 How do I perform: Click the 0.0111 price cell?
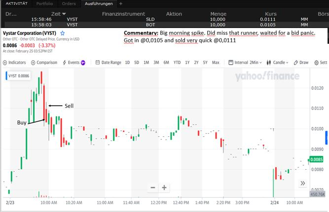(x=268, y=19)
